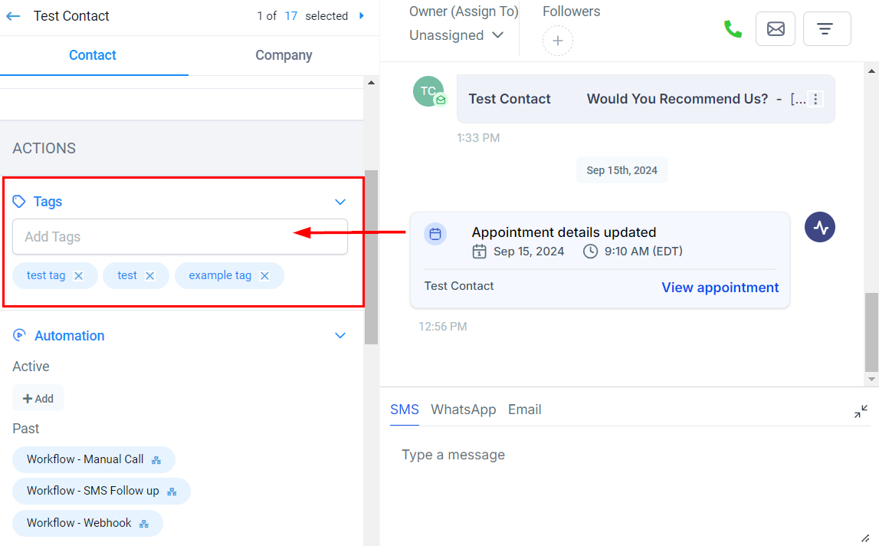Screen dimensions: 879x546
Task: Collapse the message composer with shrink icon
Action: coord(861,412)
